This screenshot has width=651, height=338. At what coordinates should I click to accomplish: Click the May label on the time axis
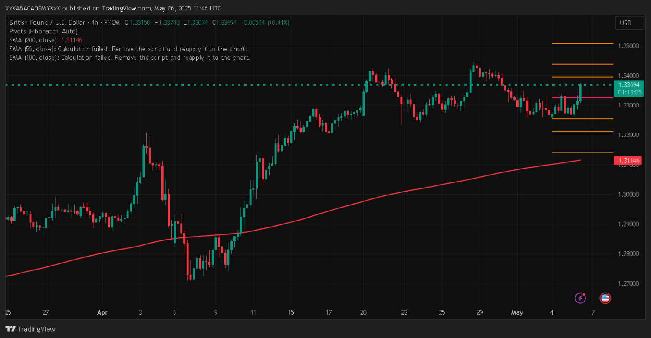[x=517, y=312]
